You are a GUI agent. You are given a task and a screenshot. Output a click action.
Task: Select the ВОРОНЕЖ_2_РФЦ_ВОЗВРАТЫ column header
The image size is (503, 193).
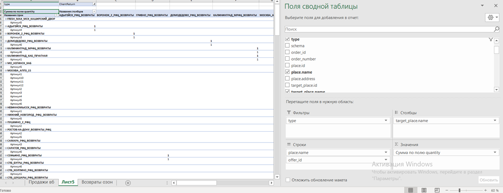tap(115, 15)
